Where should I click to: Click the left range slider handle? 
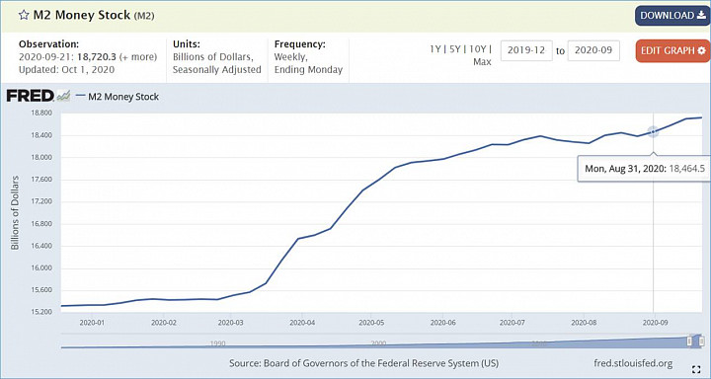[x=690, y=341]
